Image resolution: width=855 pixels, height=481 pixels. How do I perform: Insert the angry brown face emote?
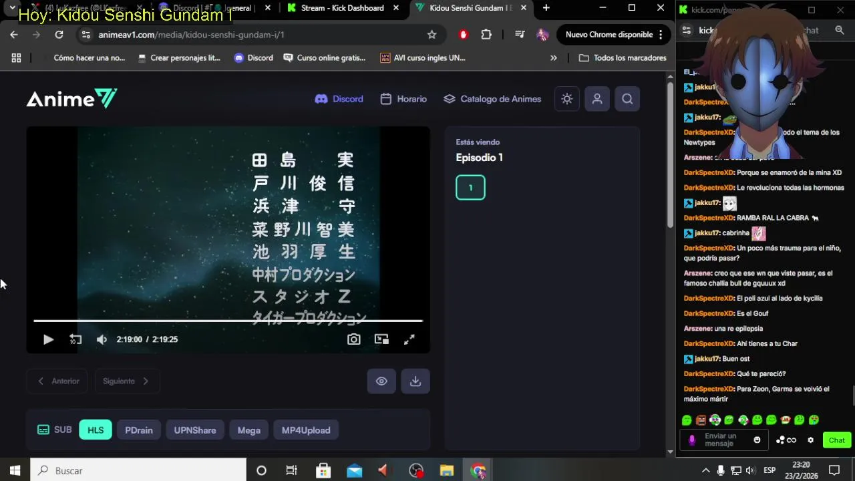click(x=701, y=420)
